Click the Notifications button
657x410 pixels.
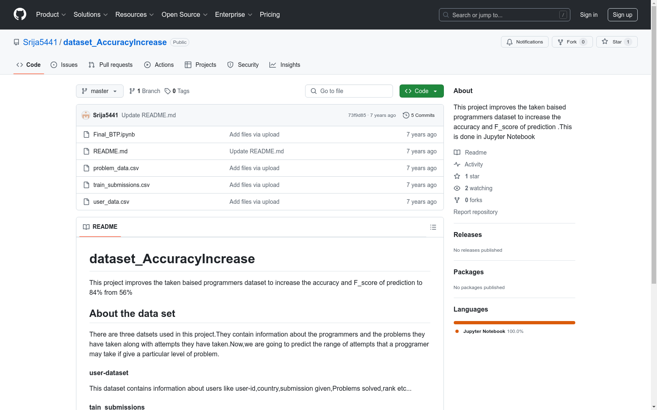pos(525,42)
